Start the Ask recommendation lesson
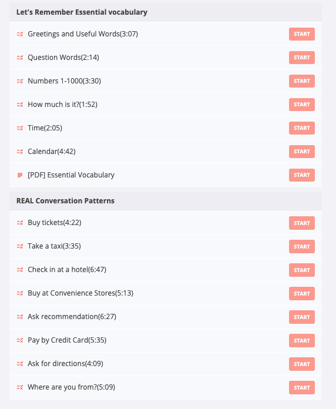The height and width of the screenshot is (409, 336). pos(301,317)
